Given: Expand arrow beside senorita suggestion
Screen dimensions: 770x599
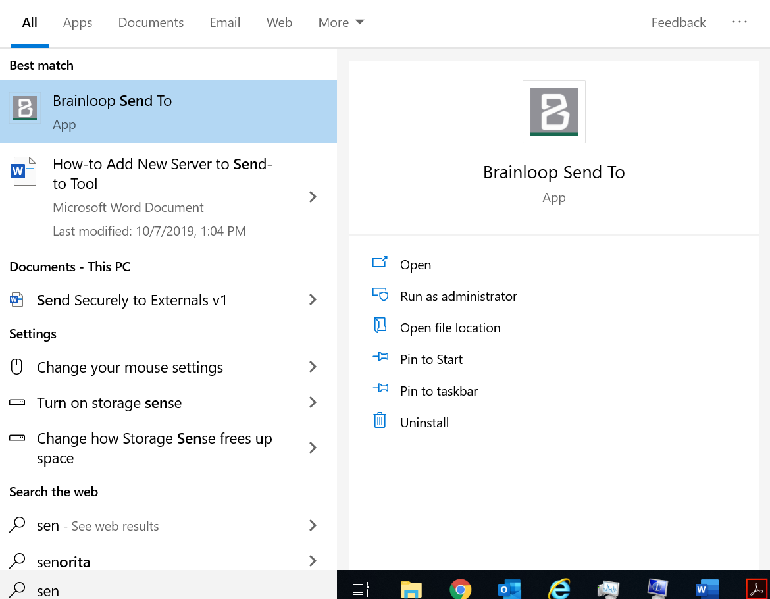Looking at the screenshot, I should coord(313,561).
